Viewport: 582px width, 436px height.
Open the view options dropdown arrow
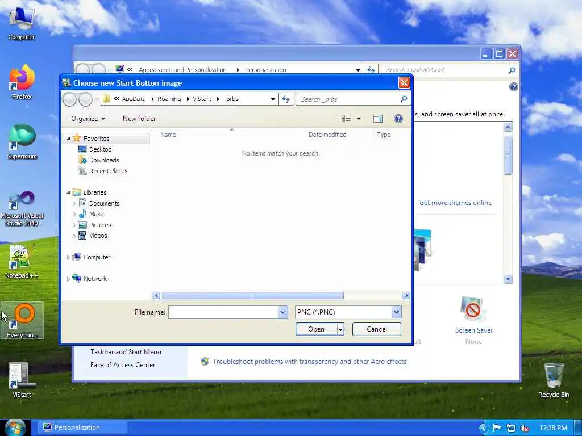click(359, 119)
